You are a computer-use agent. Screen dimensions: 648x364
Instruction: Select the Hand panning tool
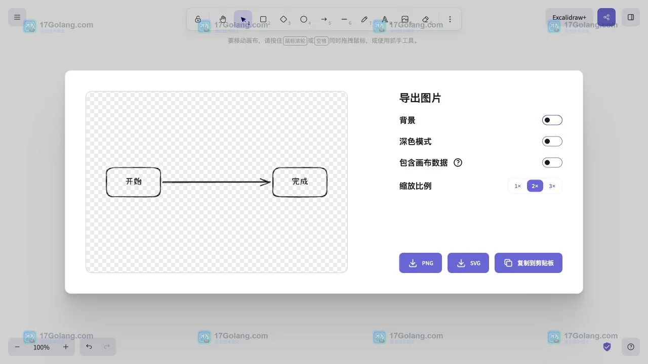click(223, 19)
